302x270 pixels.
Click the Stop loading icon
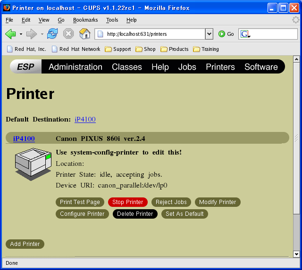pos(68,34)
